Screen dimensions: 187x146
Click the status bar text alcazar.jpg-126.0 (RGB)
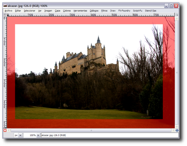pos(54,135)
